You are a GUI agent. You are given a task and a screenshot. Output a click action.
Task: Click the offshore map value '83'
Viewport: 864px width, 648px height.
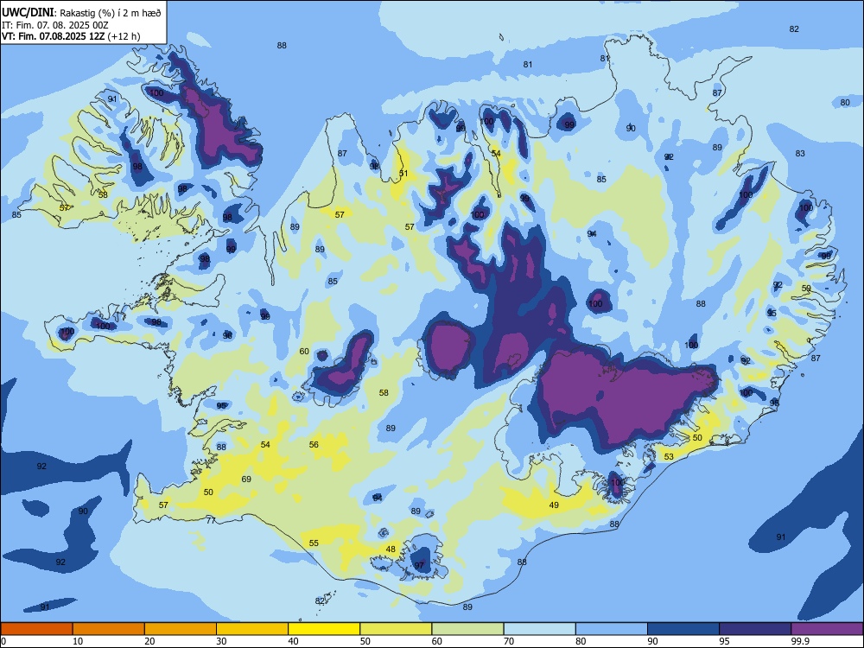pyautogui.click(x=800, y=153)
